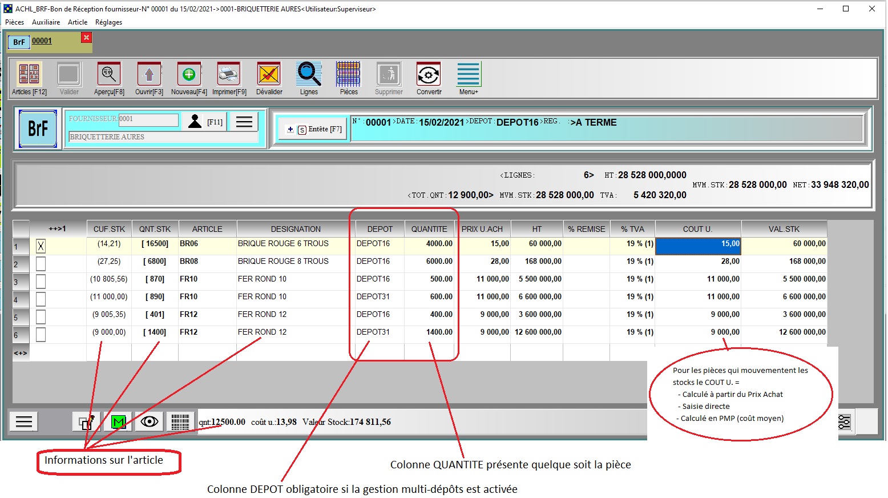Click the ++>1 column header
888x498 pixels.
[57, 229]
